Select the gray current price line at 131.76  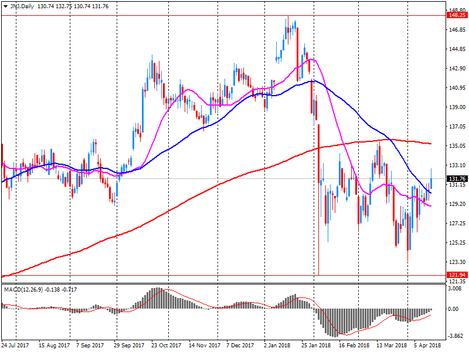223,179
